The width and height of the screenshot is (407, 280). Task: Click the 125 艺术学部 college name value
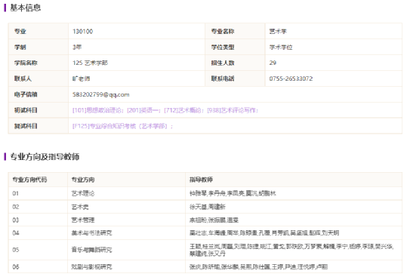tap(90, 63)
